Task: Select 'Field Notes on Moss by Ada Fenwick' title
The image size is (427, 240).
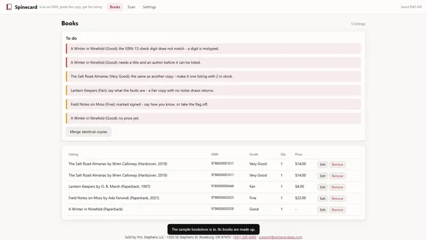Action: [113, 198]
